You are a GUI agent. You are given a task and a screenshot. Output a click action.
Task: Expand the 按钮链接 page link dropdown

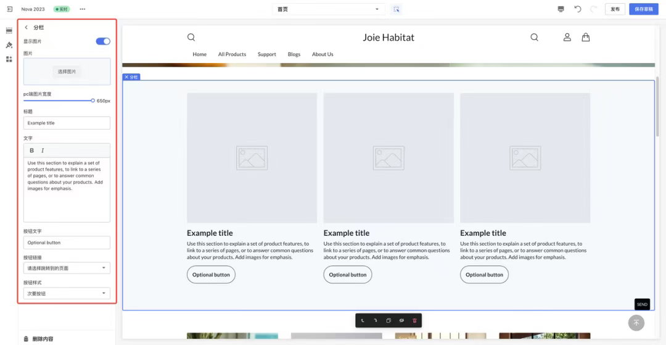67,268
